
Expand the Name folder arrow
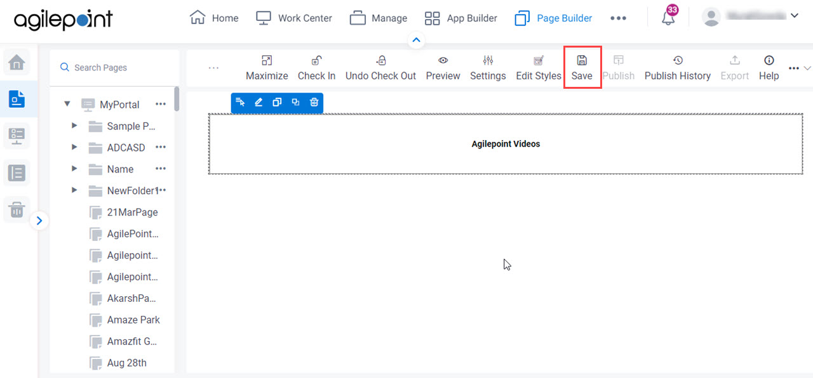click(x=74, y=169)
